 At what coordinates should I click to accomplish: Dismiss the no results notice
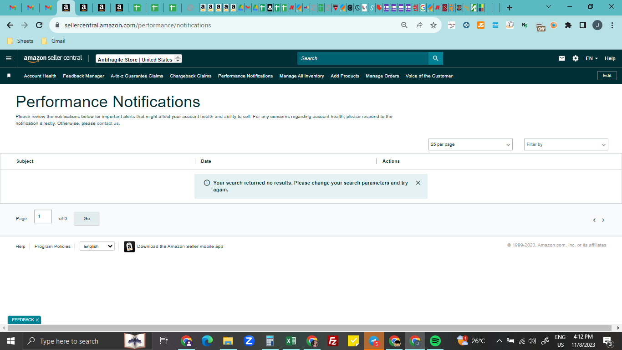click(418, 183)
